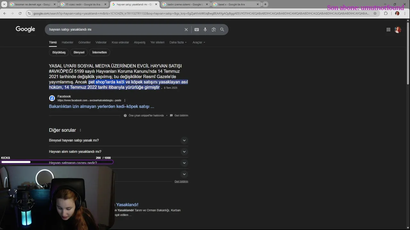Screen dimensions: 410x230
Task: Open Chrome profile avatar in toolbar
Action: click(397, 13)
